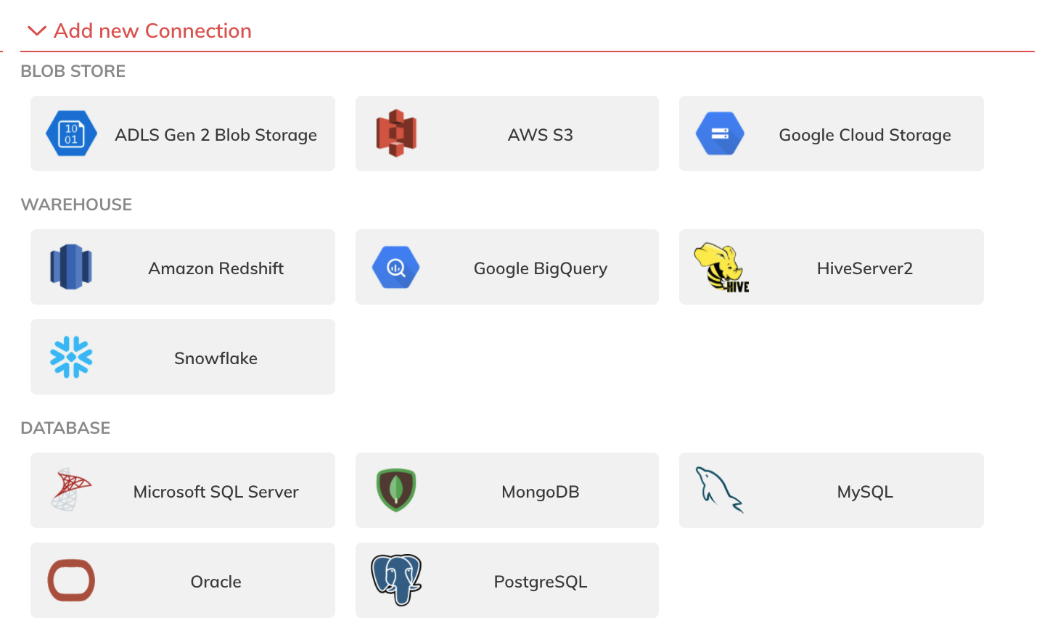
Task: Select Microsoft SQL Server label
Action: point(216,492)
